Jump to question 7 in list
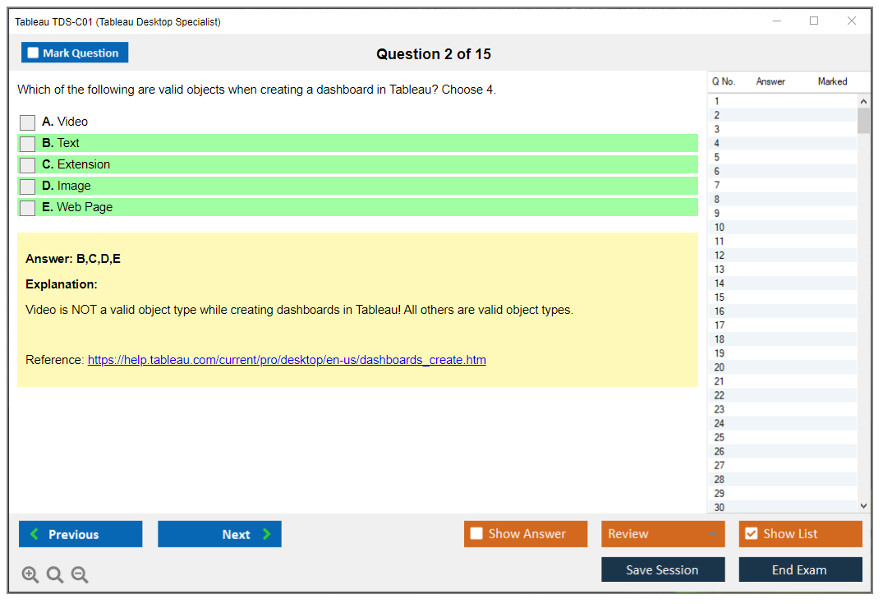The image size is (883, 604). coord(717,186)
